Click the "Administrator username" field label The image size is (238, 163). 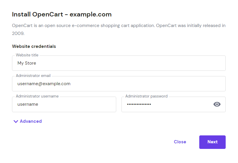click(37, 96)
